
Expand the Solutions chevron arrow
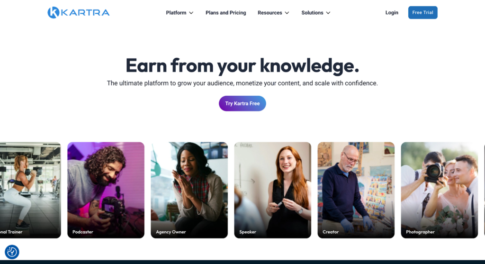point(328,13)
